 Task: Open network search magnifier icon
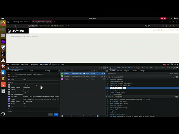coord(107,68)
